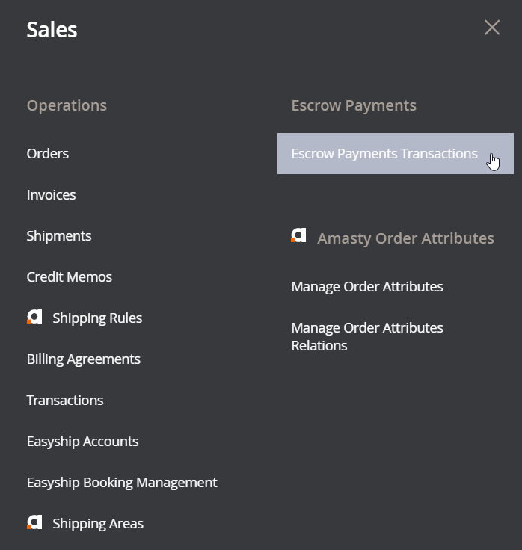Close the Sales menu panel
Viewport: 522px width, 550px height.
point(492,28)
